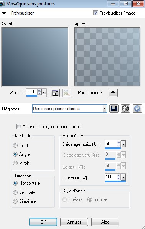This screenshot has height=229, width=145.
Task: Click the Annuler button
Action: click(x=74, y=222)
